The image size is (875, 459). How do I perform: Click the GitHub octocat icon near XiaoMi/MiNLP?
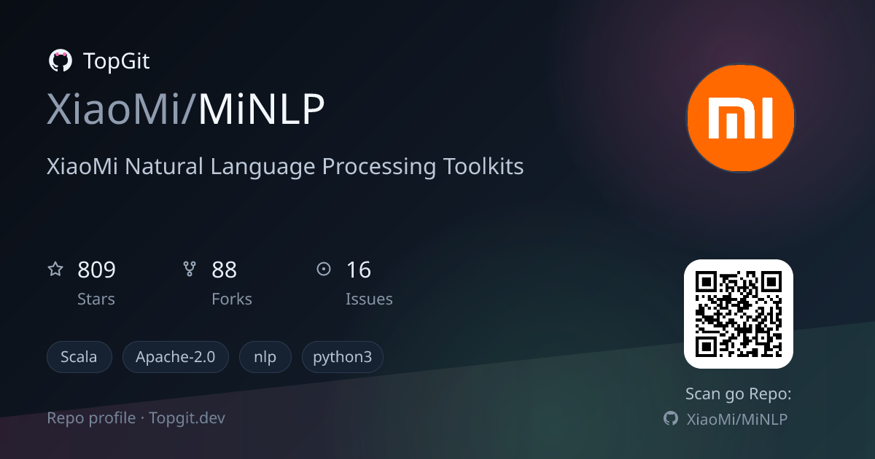tap(671, 419)
